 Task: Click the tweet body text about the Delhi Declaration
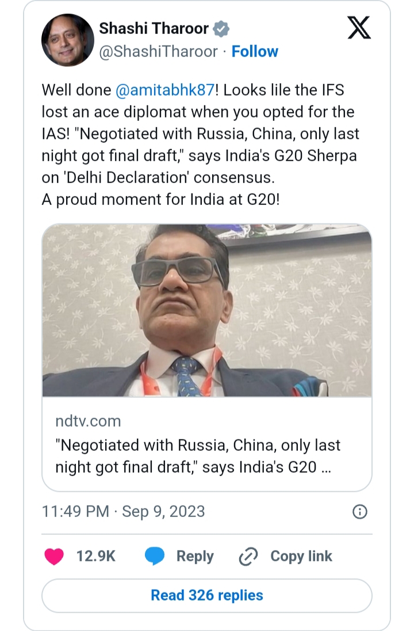201,155
